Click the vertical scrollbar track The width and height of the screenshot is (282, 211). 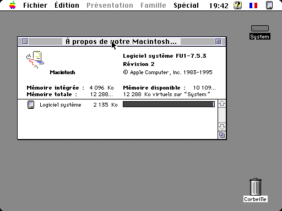click(x=222, y=115)
